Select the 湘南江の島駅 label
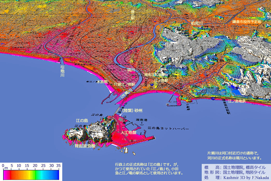 coord(155,74)
